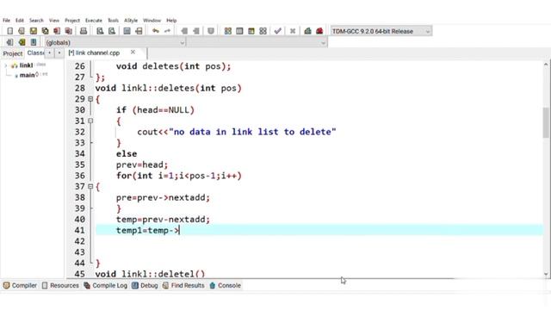Image resolution: width=551 pixels, height=310 pixels.
Task: Open the Console bottom tab
Action: [x=226, y=285]
